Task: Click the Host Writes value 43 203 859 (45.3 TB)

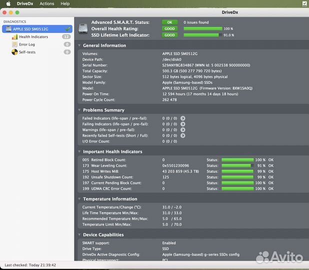Action: (180, 171)
